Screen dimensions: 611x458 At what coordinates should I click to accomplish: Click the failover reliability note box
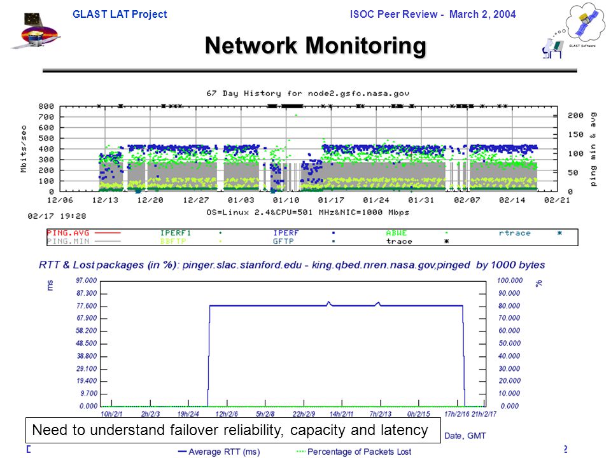click(x=233, y=431)
